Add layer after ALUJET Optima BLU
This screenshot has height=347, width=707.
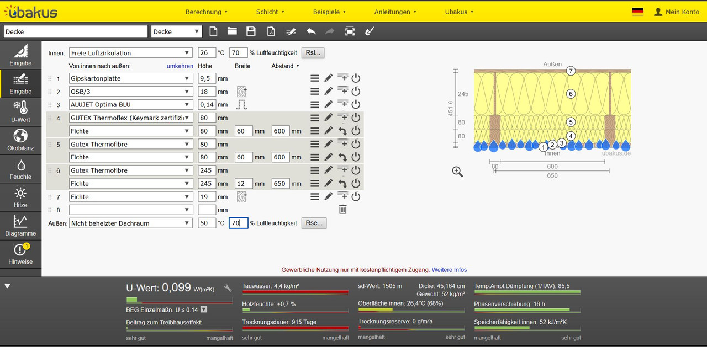pyautogui.click(x=342, y=104)
